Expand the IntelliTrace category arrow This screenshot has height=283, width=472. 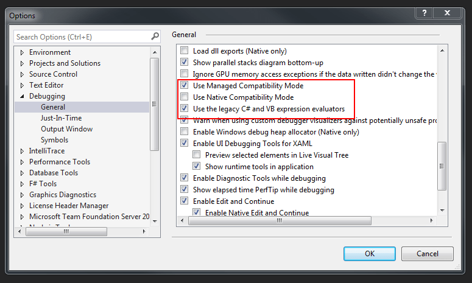(x=23, y=151)
